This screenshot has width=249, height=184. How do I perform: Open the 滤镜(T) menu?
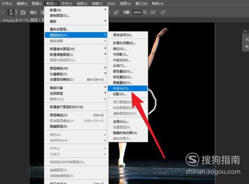tap(97, 4)
